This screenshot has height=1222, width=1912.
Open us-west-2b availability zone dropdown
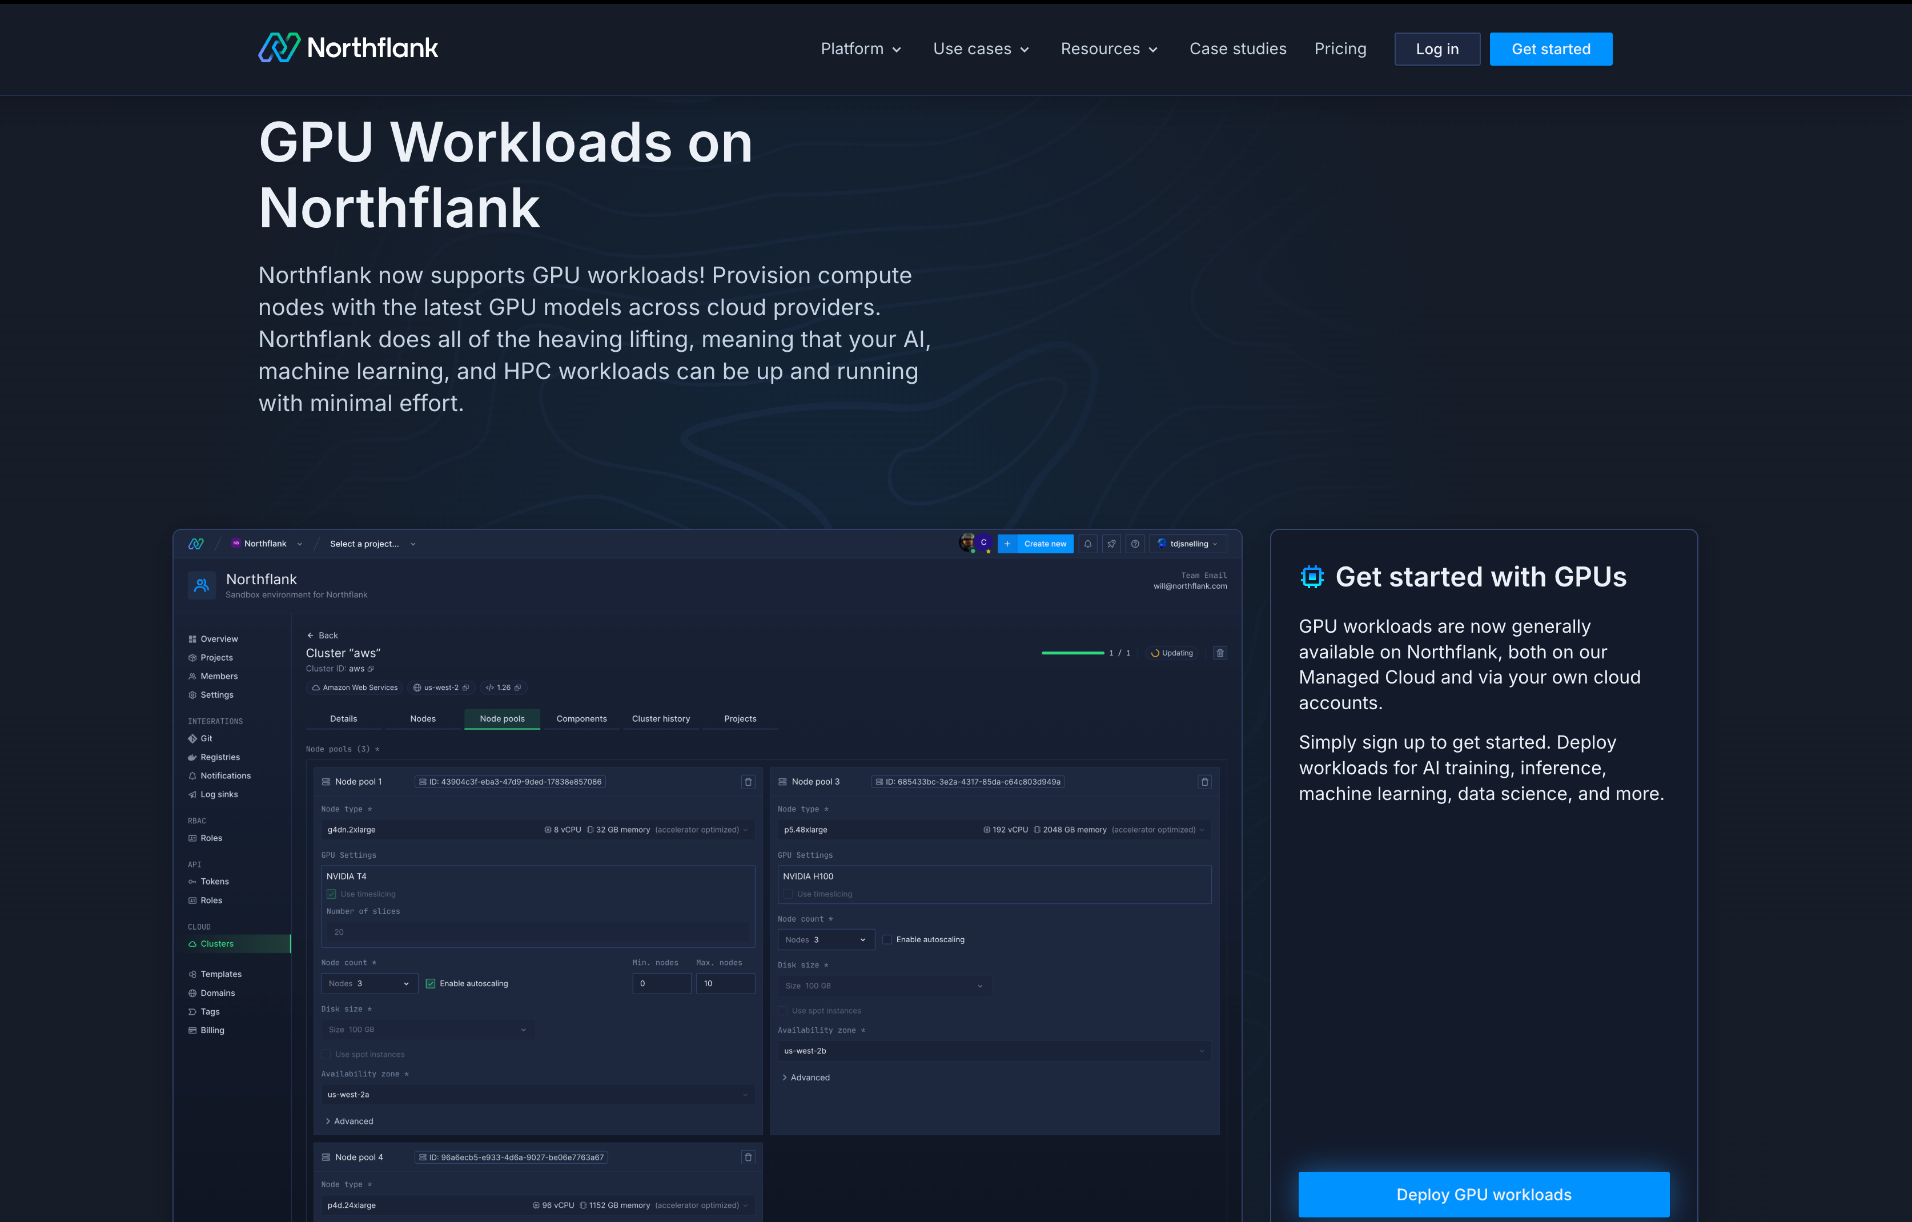994,1051
